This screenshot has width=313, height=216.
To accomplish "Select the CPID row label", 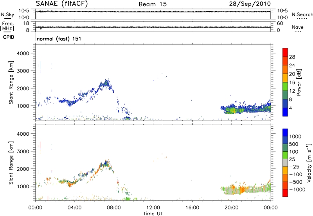I will pyautogui.click(x=9, y=37).
